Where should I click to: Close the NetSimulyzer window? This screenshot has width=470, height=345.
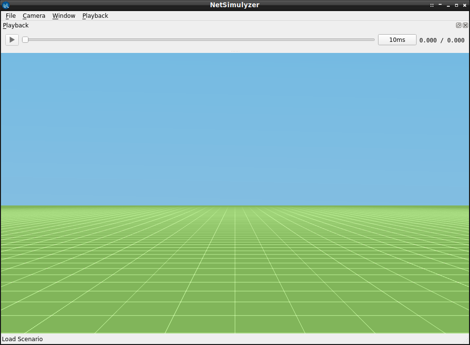click(x=465, y=5)
